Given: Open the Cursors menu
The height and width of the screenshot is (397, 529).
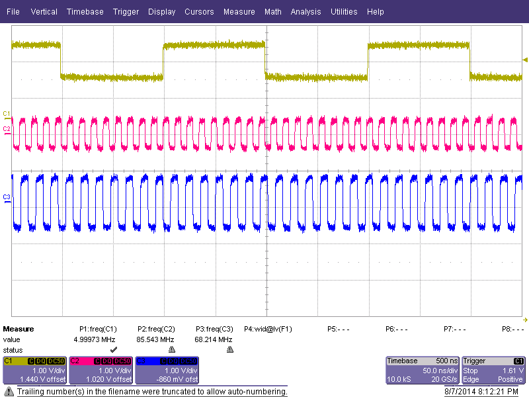Looking at the screenshot, I should click(x=199, y=11).
